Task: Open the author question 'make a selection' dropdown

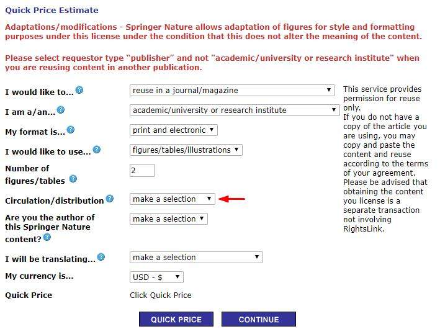Action: click(169, 219)
